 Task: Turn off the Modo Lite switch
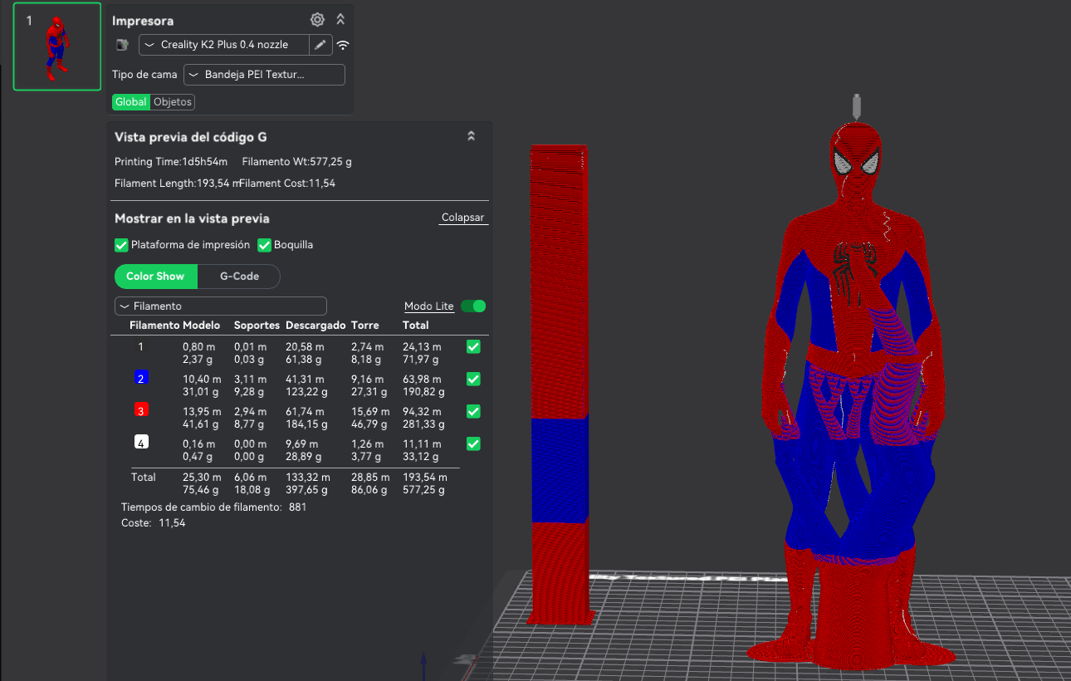pos(473,306)
